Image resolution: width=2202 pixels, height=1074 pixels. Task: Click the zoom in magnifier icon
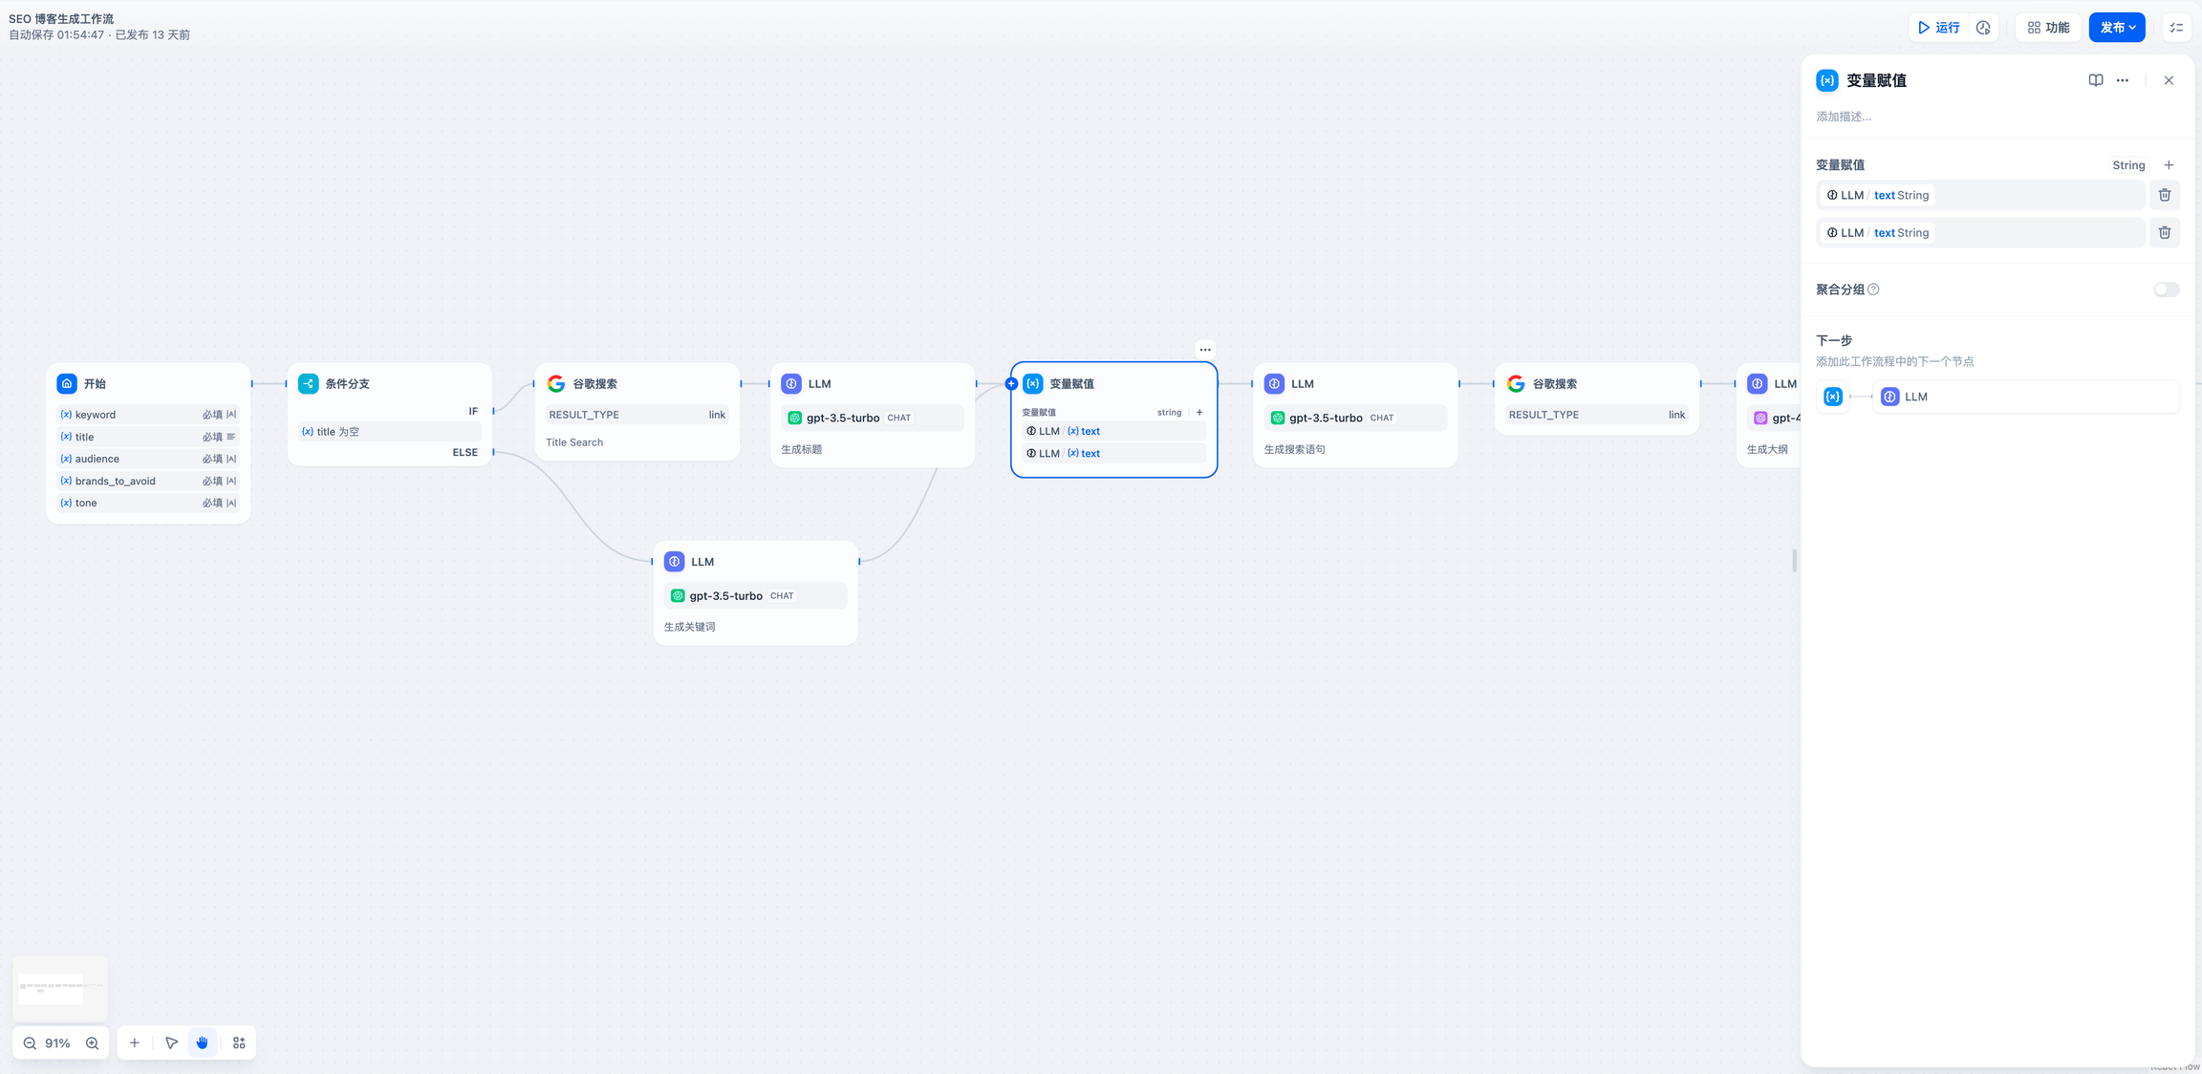click(x=92, y=1043)
